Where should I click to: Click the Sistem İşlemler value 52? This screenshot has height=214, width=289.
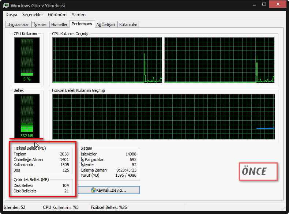(134, 165)
